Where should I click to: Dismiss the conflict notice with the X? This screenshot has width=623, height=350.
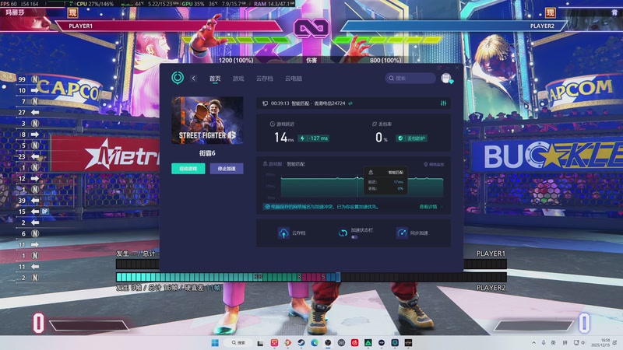coord(442,207)
